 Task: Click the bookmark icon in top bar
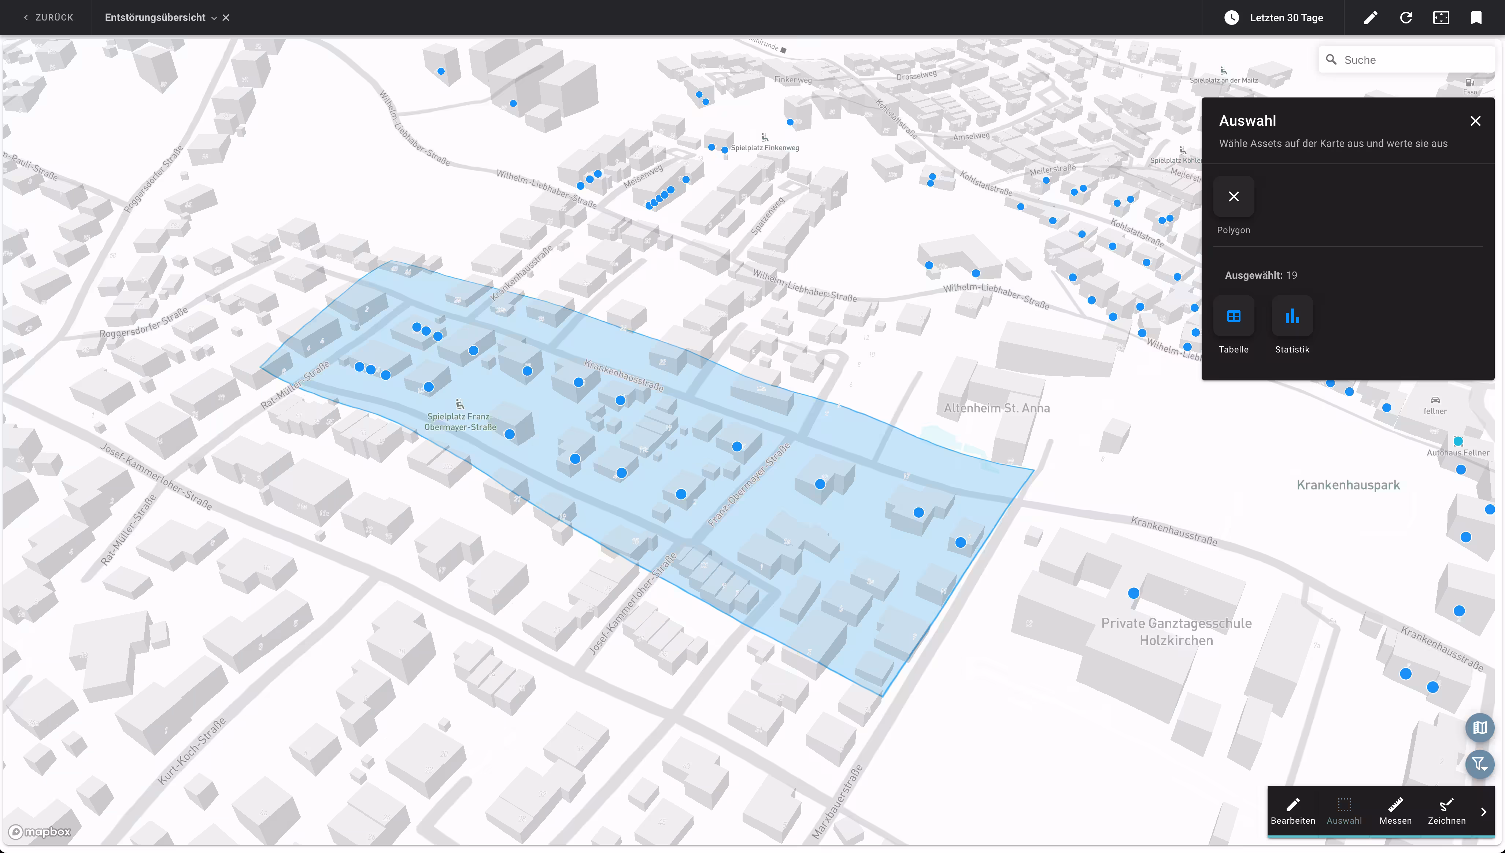pyautogui.click(x=1476, y=18)
